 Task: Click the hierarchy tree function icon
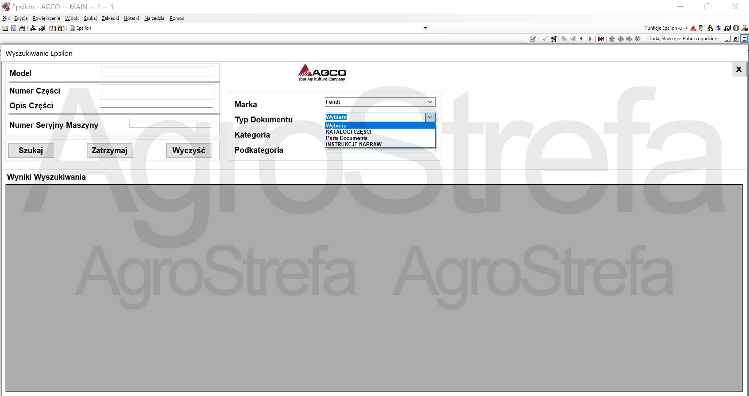pyautogui.click(x=710, y=28)
